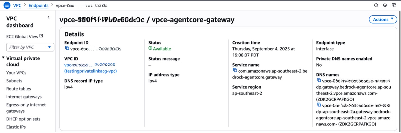The height and width of the screenshot is (133, 401).
Task: Select Route tables in the sidebar
Action: pyautogui.click(x=19, y=89)
